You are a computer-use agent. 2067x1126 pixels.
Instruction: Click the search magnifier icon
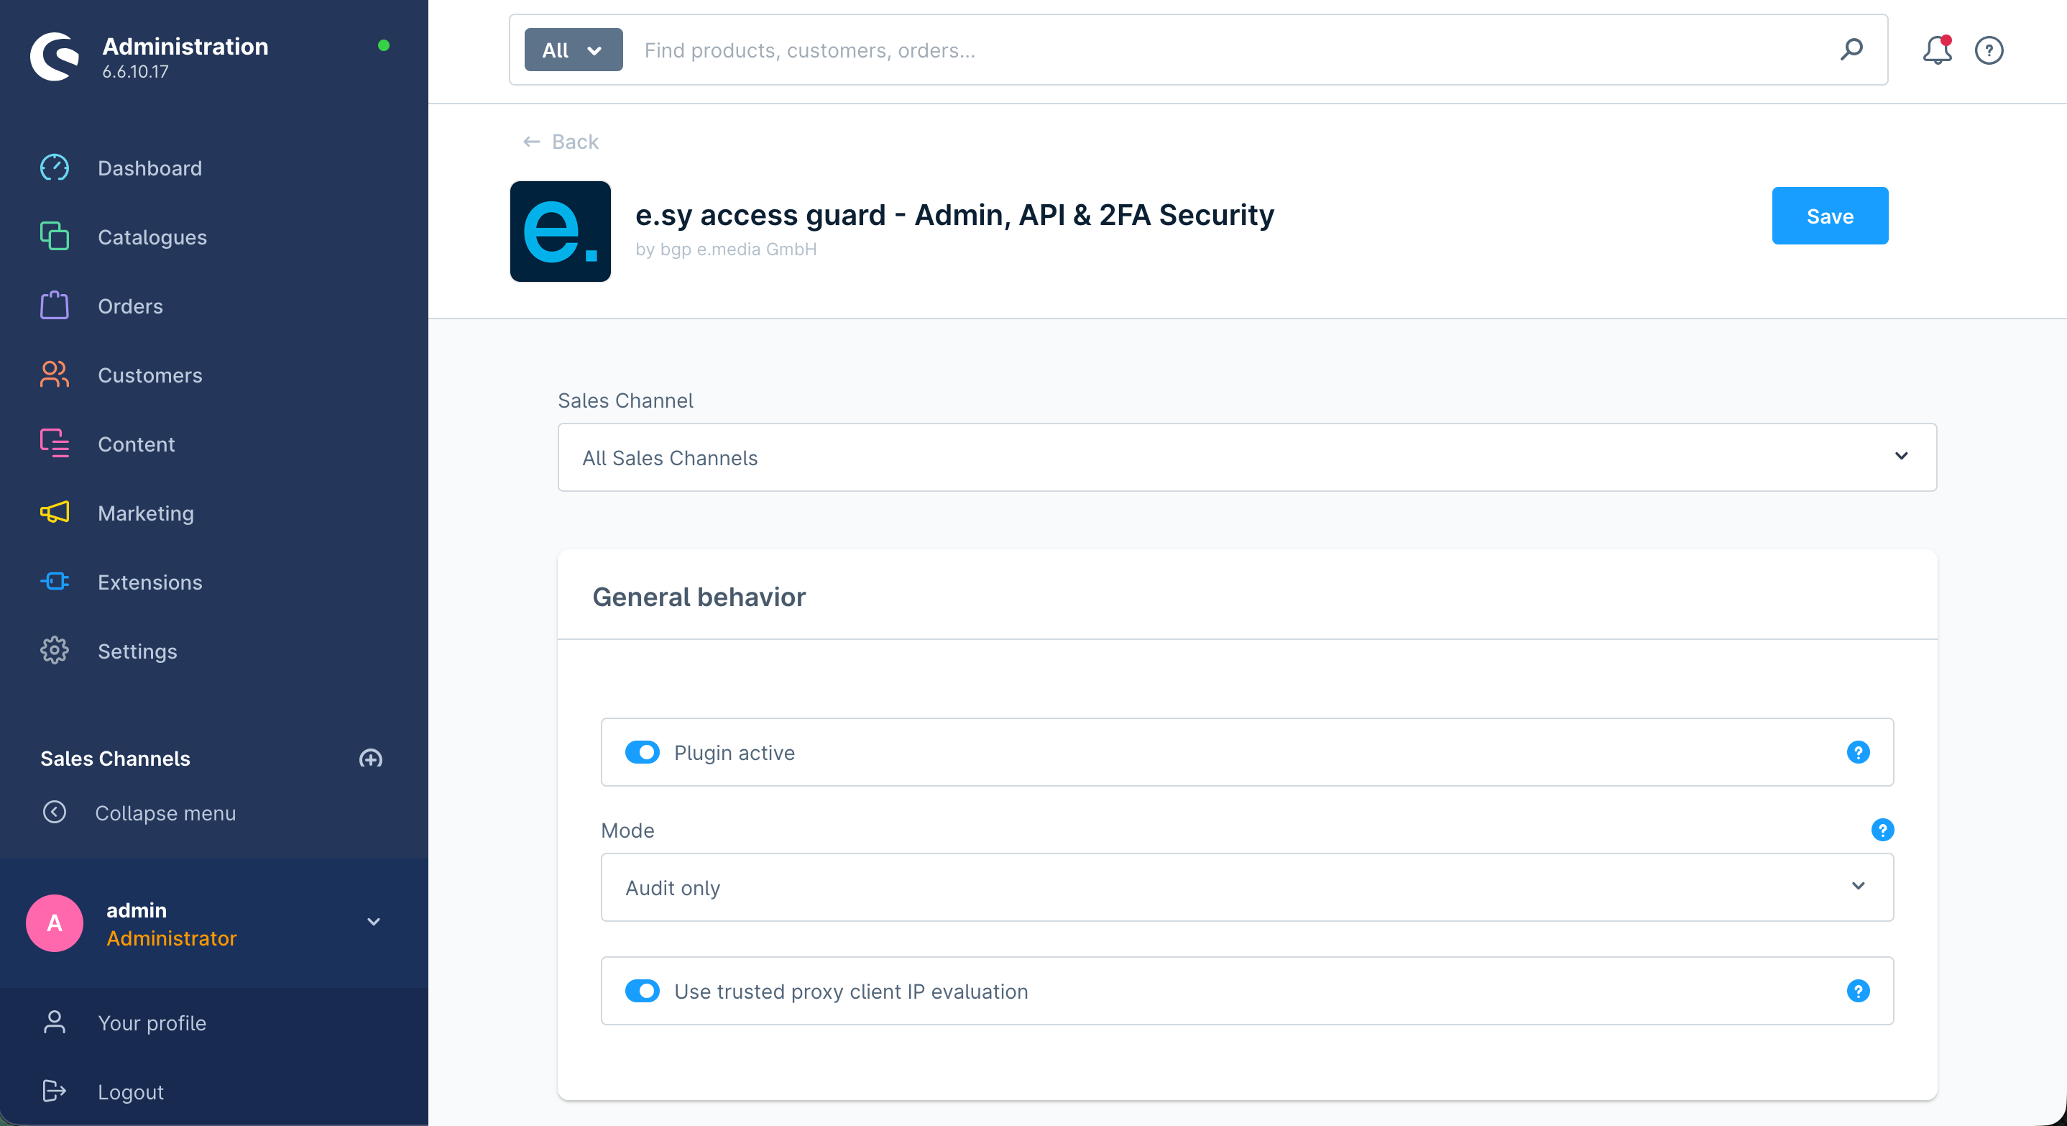[1851, 50]
